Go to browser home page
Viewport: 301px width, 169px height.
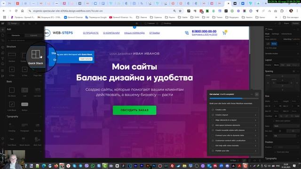coord(22,11)
